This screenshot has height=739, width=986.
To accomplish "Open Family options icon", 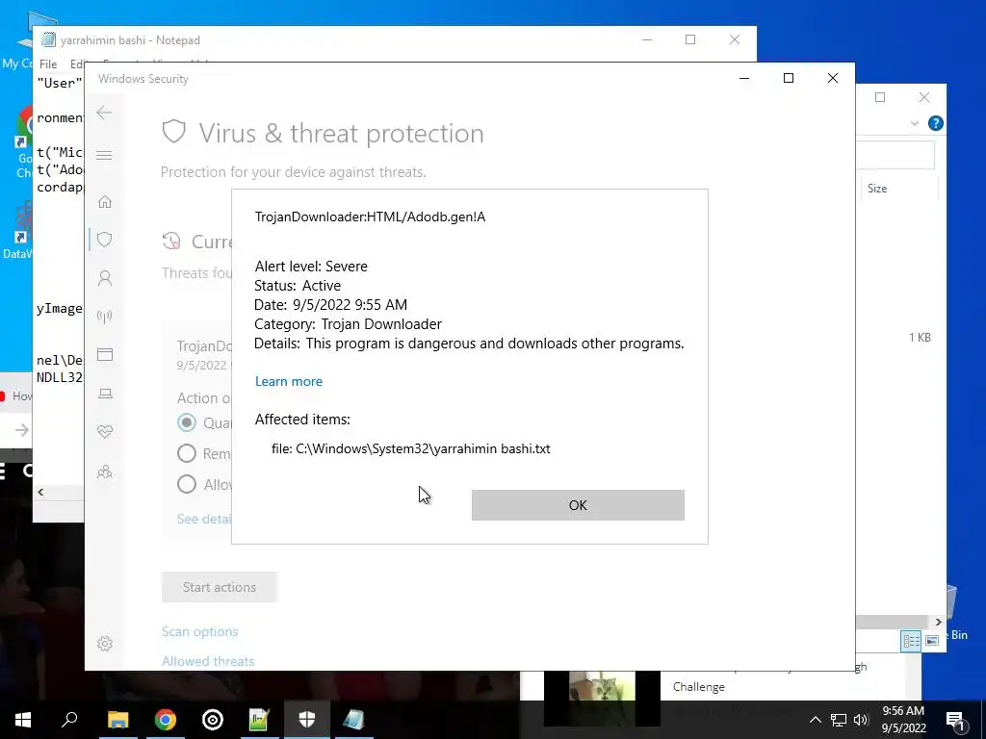I will (105, 471).
